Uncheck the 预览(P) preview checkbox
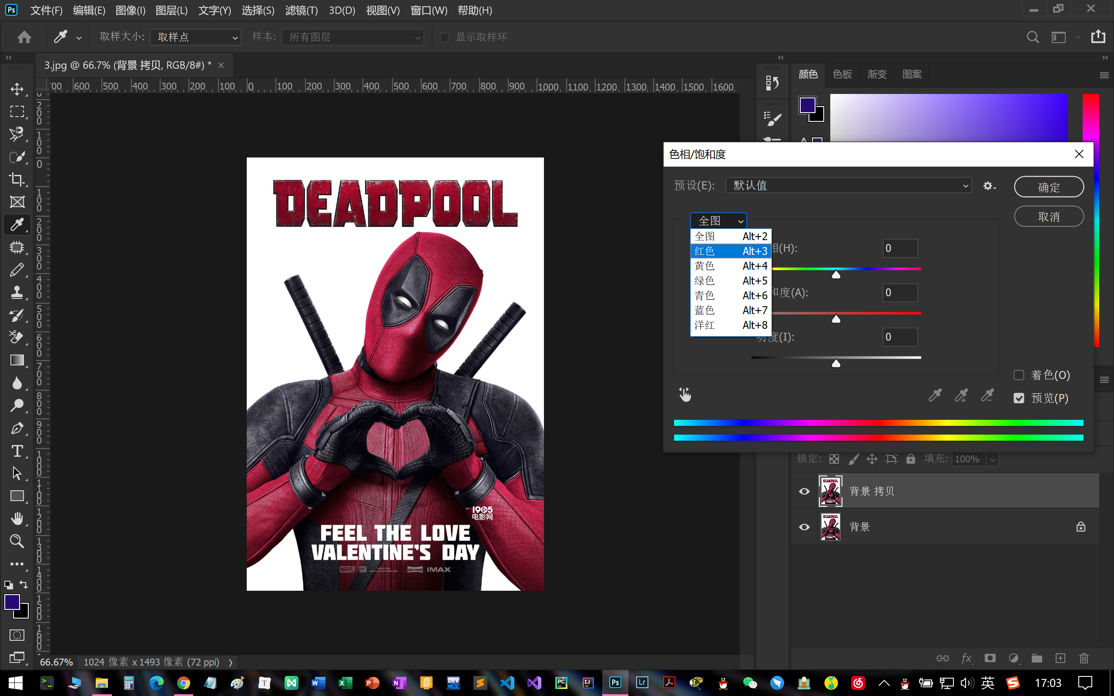The height and width of the screenshot is (696, 1114). coord(1019,398)
